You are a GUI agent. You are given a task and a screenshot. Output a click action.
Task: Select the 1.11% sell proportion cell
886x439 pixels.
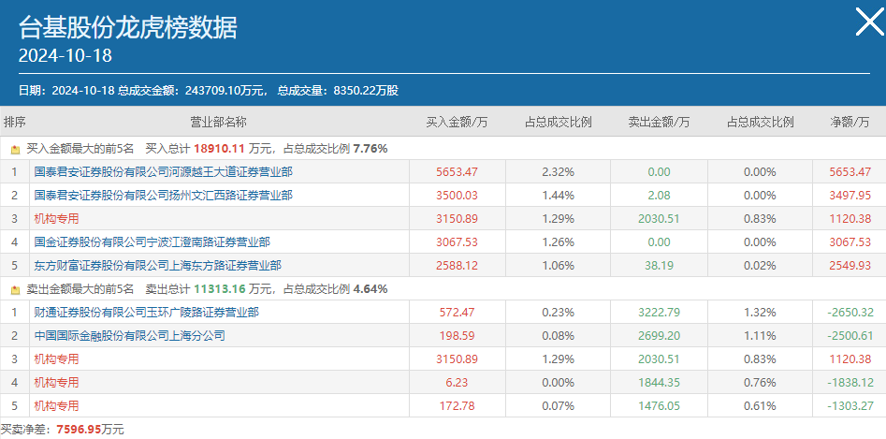[760, 336]
